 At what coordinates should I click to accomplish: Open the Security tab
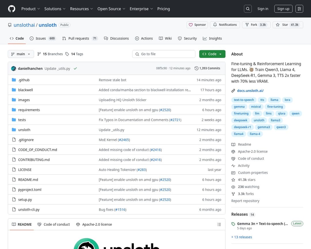click(187, 38)
